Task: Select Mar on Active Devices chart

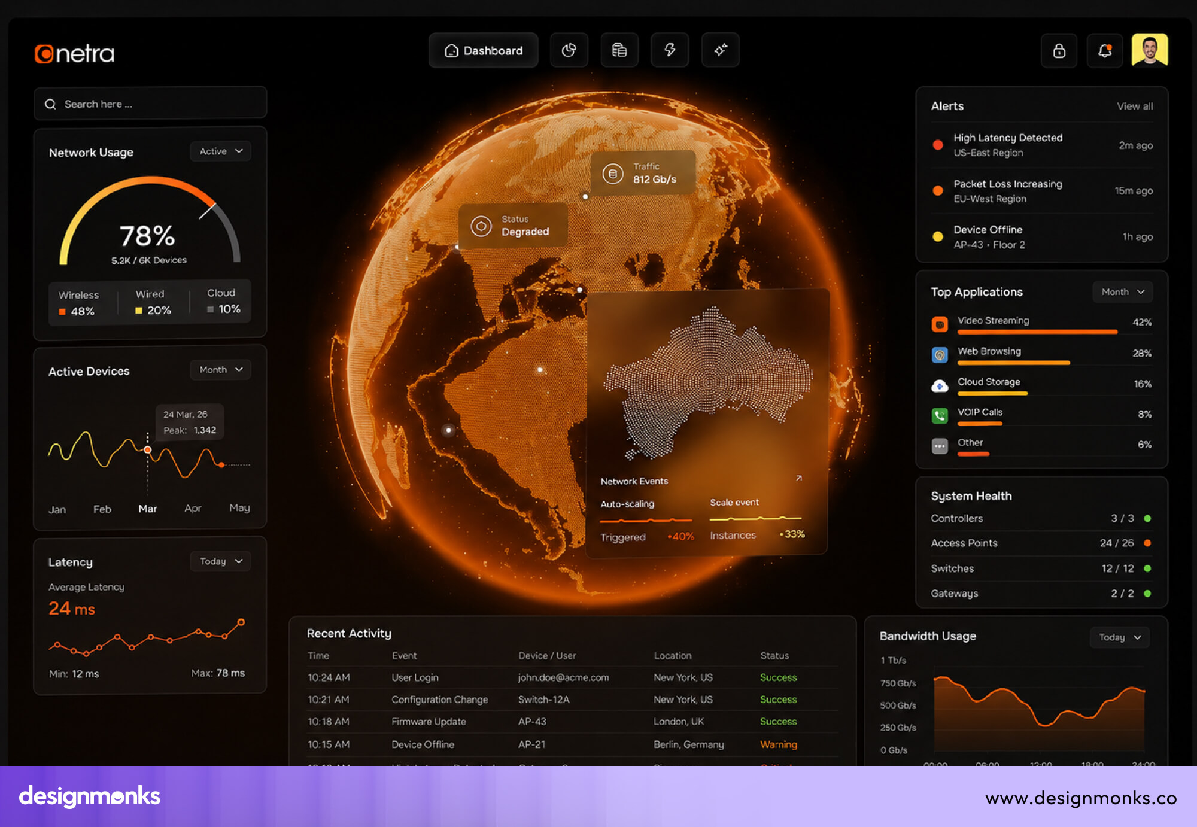Action: (148, 509)
